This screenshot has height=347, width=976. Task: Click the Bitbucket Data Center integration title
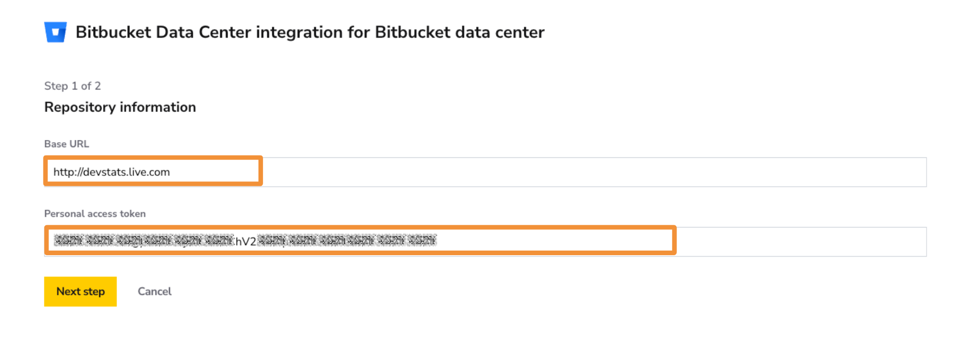click(x=310, y=32)
